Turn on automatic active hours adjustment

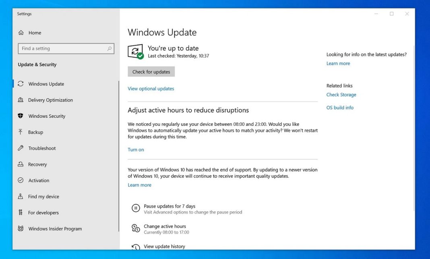pos(136,149)
